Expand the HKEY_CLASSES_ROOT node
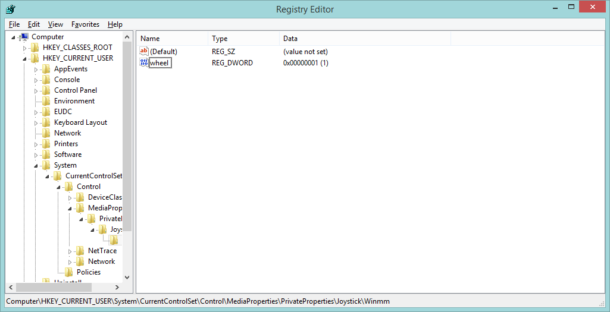This screenshot has width=610, height=312. 24,48
